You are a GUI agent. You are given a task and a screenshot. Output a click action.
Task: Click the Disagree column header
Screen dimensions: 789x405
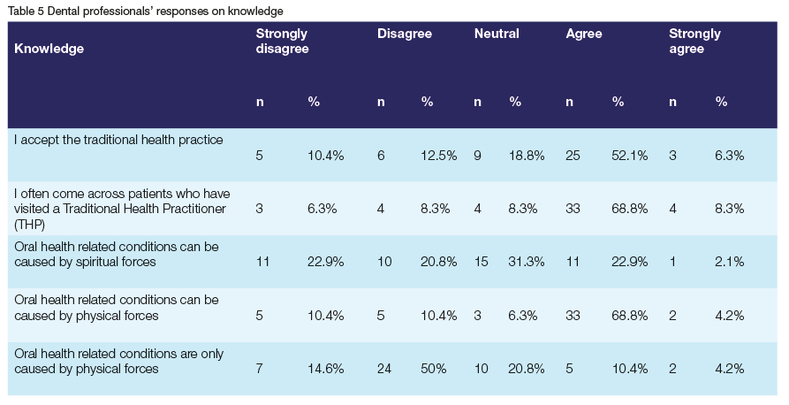(x=404, y=34)
